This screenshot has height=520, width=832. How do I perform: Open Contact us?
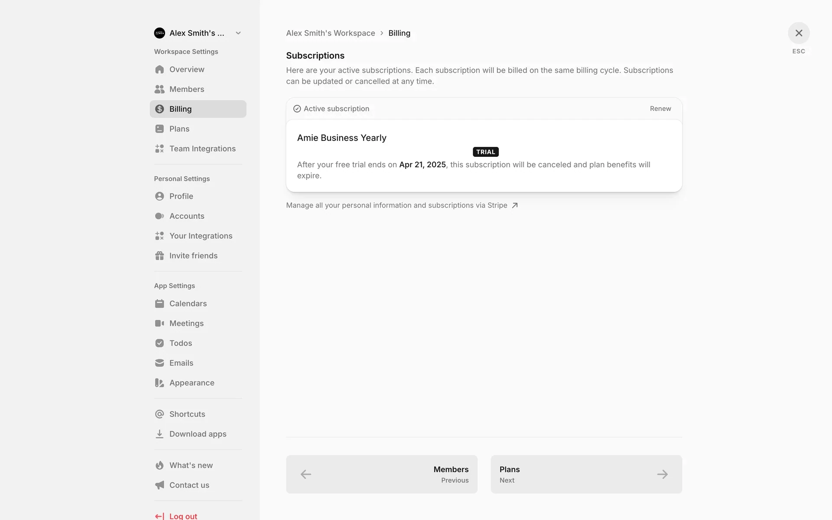[x=198, y=485]
